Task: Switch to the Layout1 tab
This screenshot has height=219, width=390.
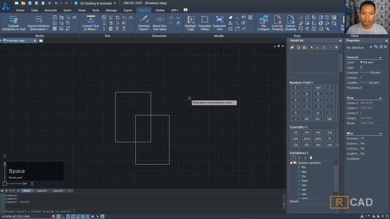Action: click(41, 190)
